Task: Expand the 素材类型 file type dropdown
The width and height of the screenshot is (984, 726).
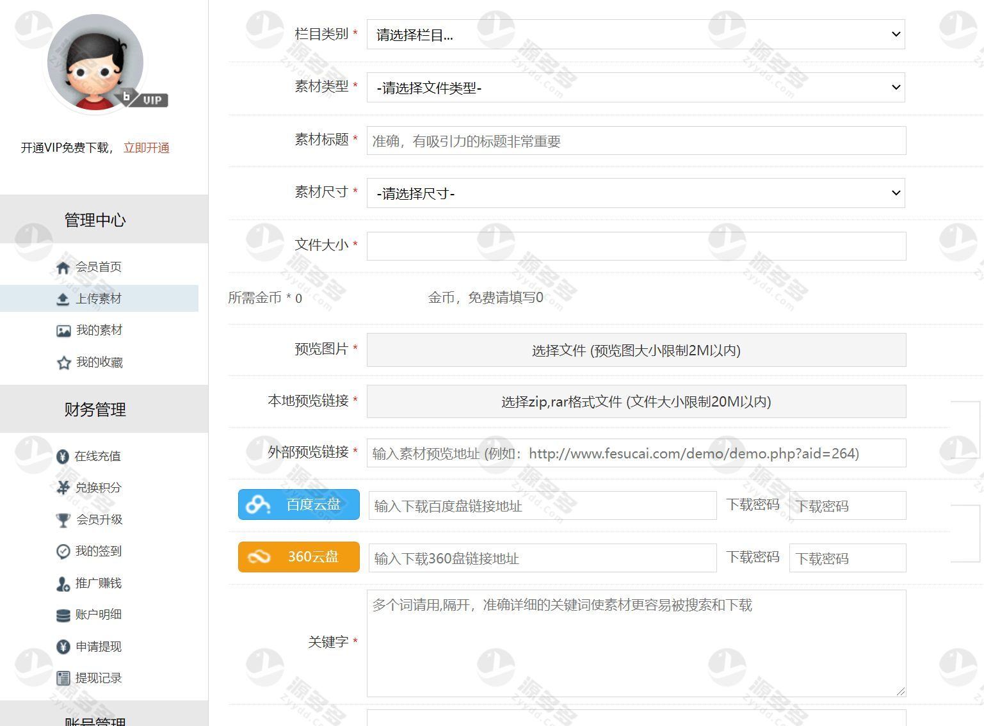Action: click(635, 88)
